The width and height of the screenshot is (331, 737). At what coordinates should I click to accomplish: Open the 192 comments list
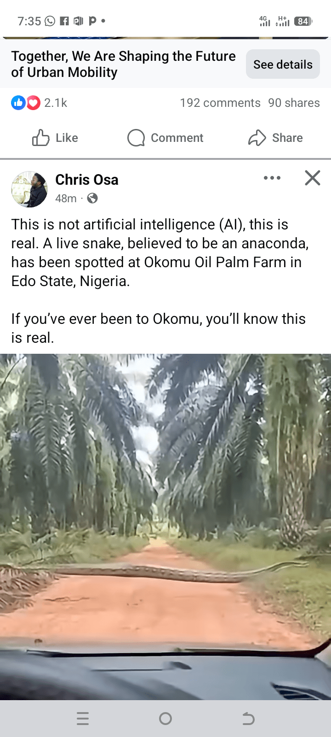[x=220, y=103]
